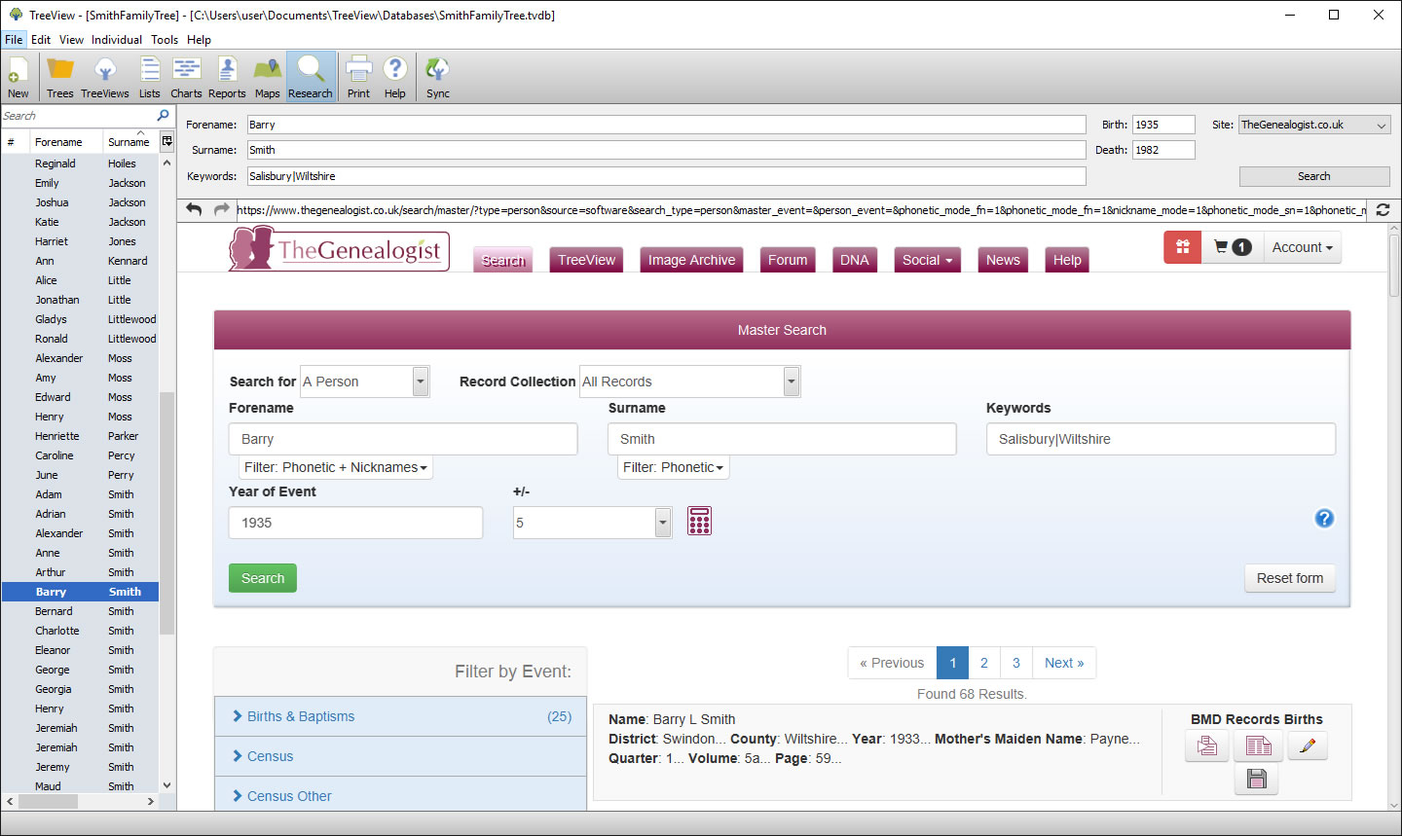This screenshot has width=1402, height=836.
Task: Click the Next » pagination link
Action: click(1064, 663)
